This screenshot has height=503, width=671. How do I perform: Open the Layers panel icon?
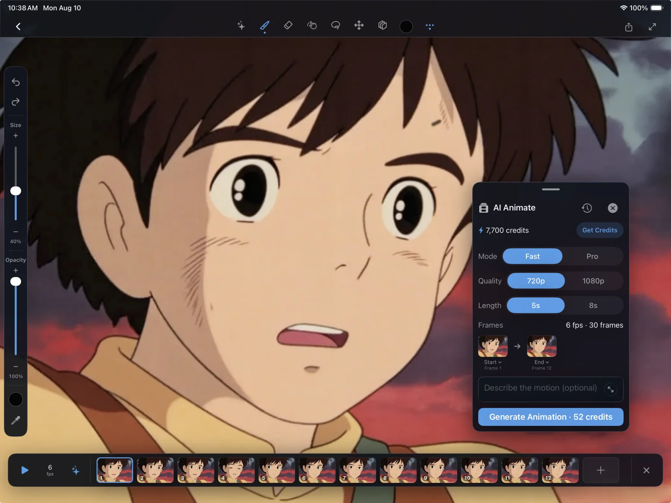382,26
